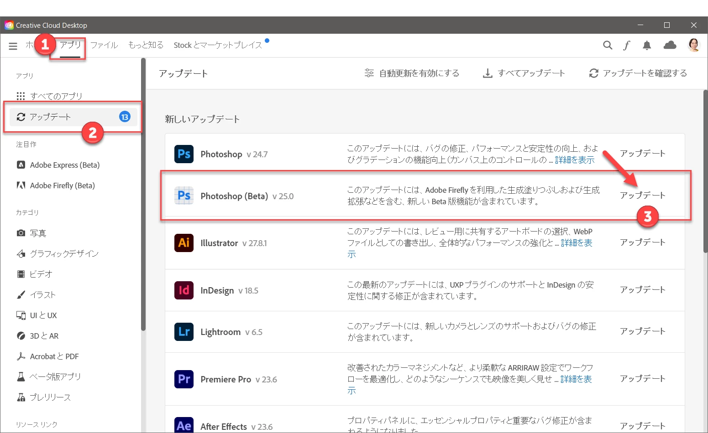The width and height of the screenshot is (708, 433).
Task: Click the Illustrator app icon
Action: 184,242
